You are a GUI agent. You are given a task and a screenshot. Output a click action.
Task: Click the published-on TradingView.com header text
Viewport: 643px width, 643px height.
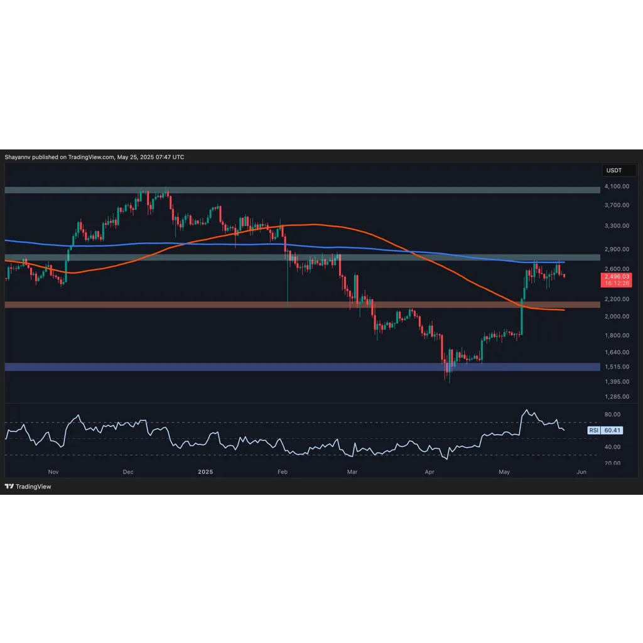[94, 157]
